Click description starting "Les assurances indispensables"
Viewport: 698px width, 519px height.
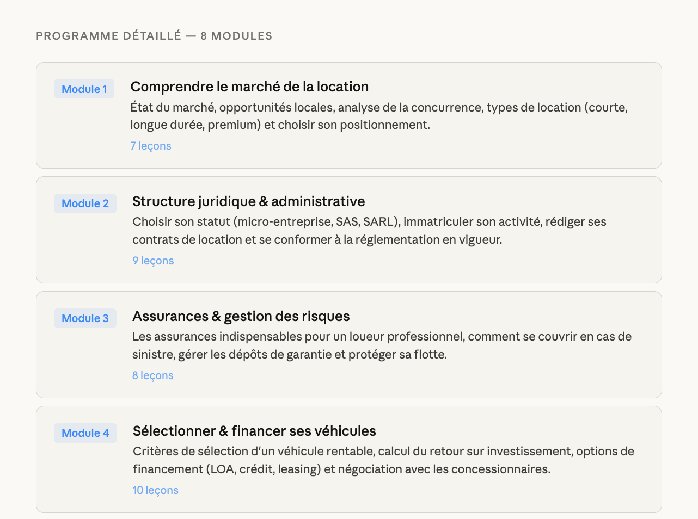point(381,345)
